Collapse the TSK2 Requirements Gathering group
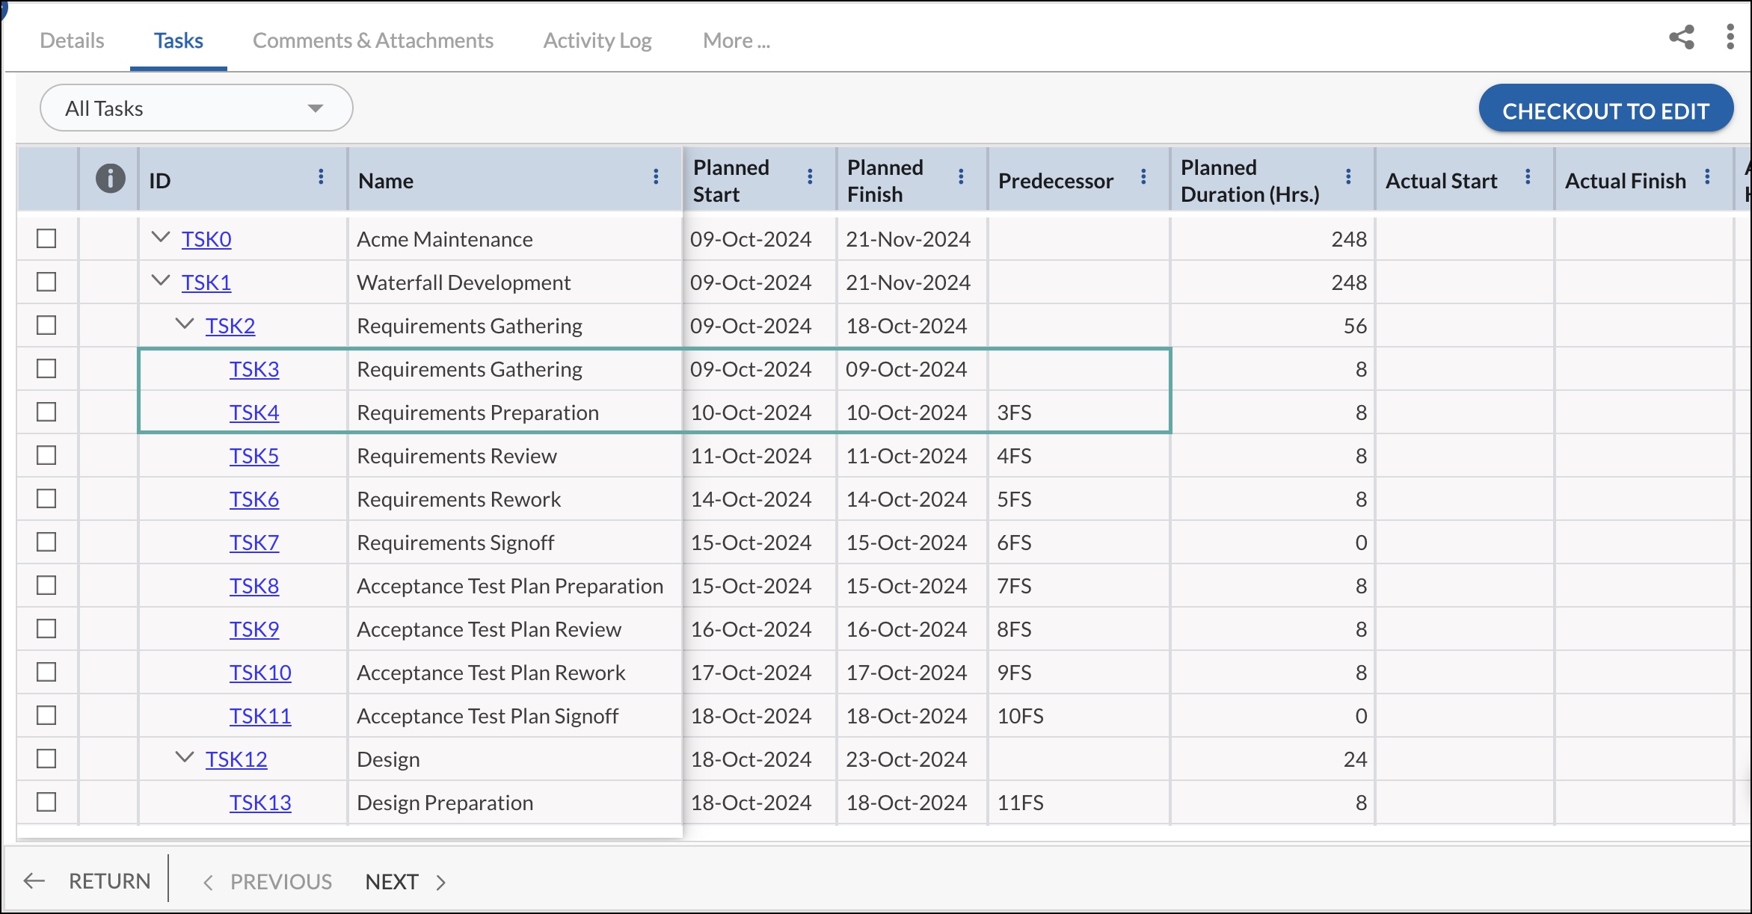The height and width of the screenshot is (914, 1752). pos(184,324)
